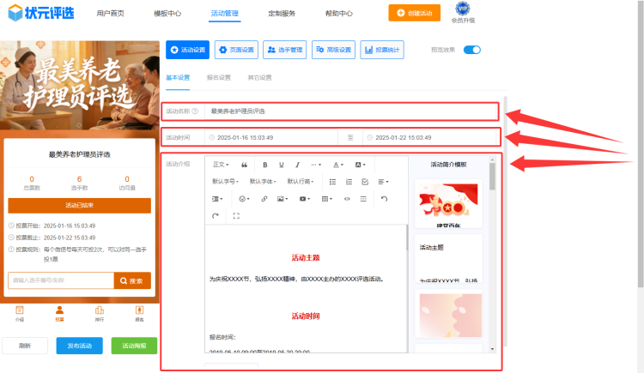644x373 pixels.
Task: Open the indent dropdown
Action: pyautogui.click(x=217, y=199)
